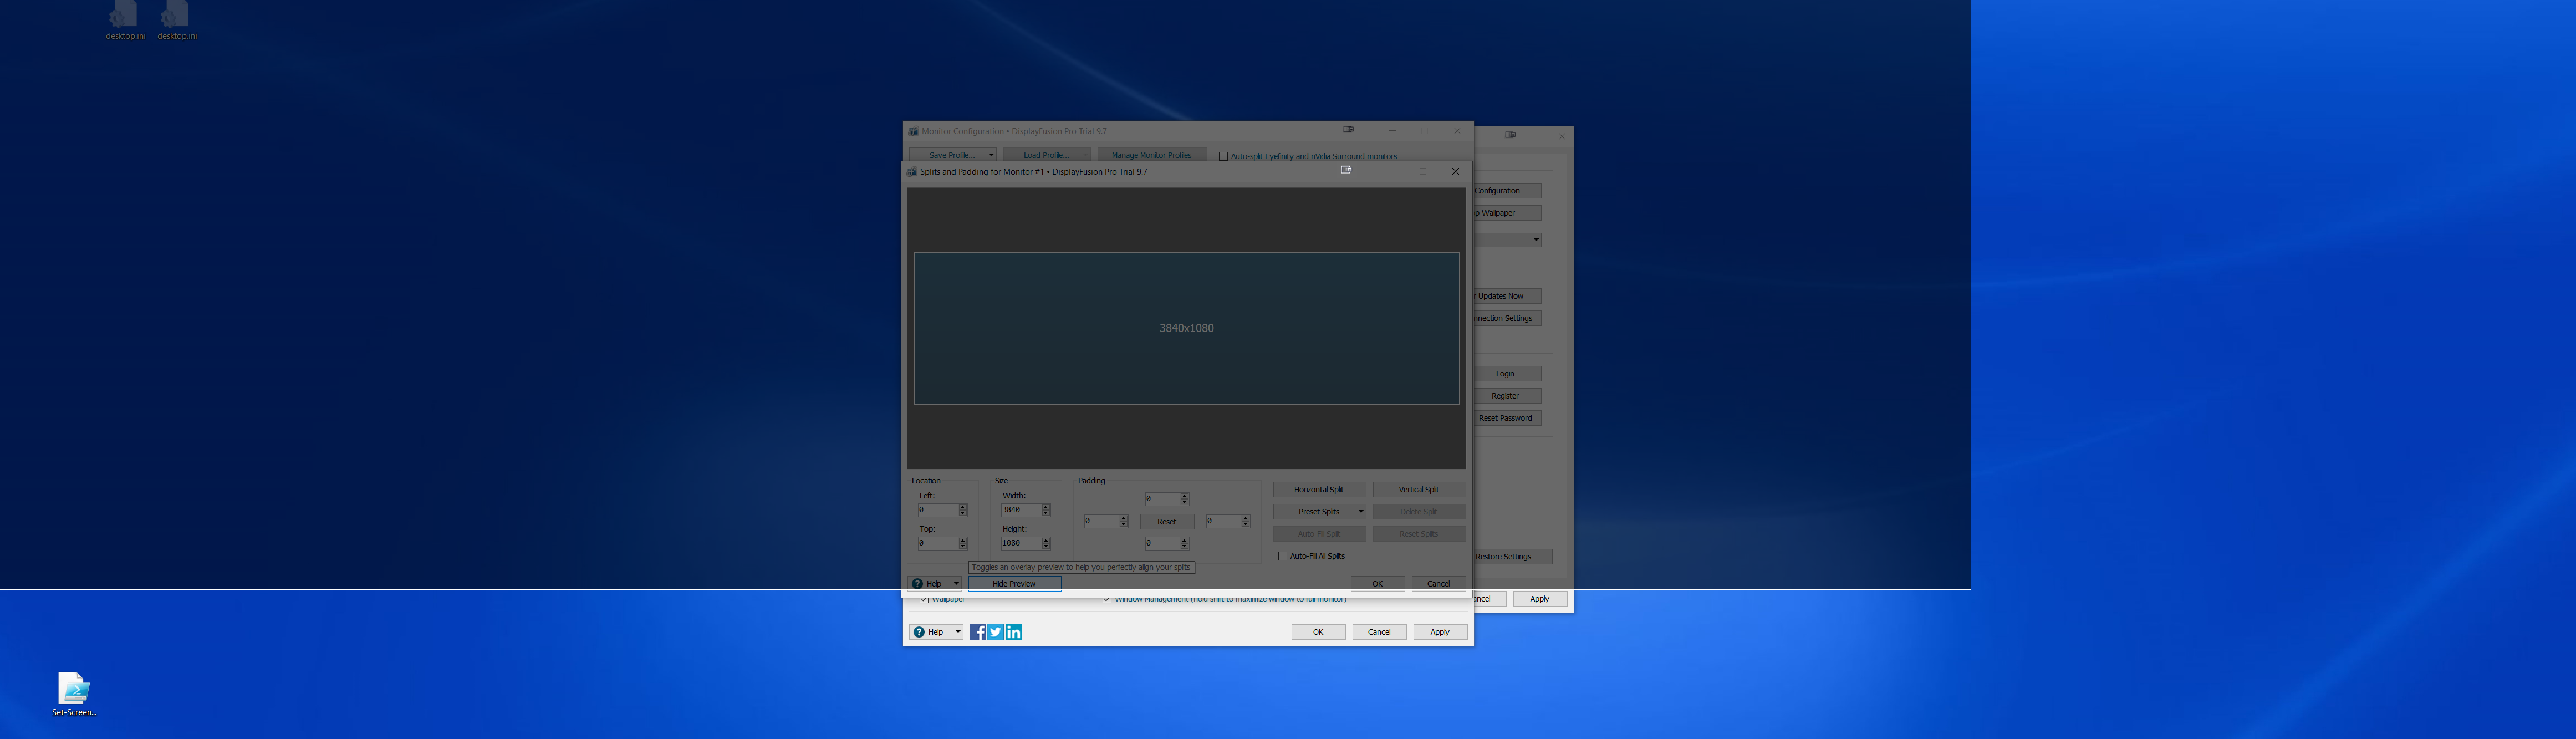Image resolution: width=2576 pixels, height=739 pixels.
Task: Expand the Save Profile dropdown arrow
Action: tap(990, 155)
